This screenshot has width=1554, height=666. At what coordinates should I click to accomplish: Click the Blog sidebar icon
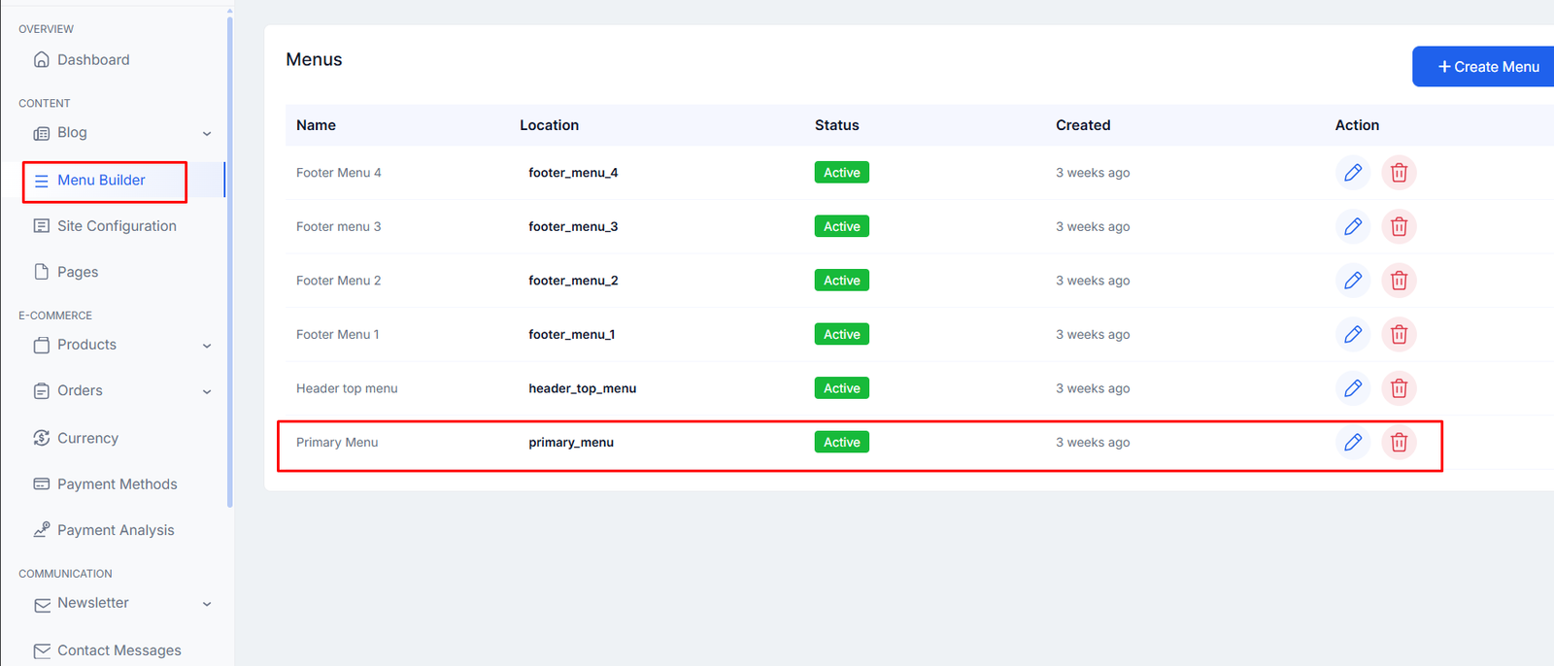click(42, 133)
